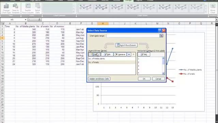Viewport: 218px width, 123px height.
Task: Click Add under Legend Entries
Action: (95, 54)
